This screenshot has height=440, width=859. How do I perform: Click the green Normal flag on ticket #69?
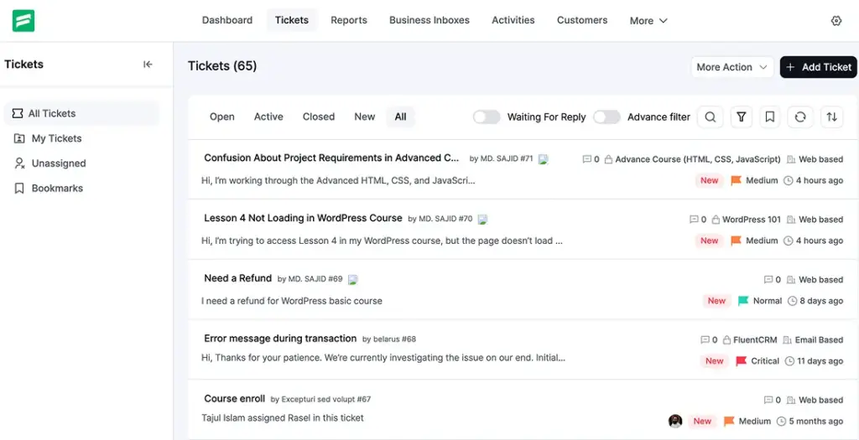pos(743,300)
